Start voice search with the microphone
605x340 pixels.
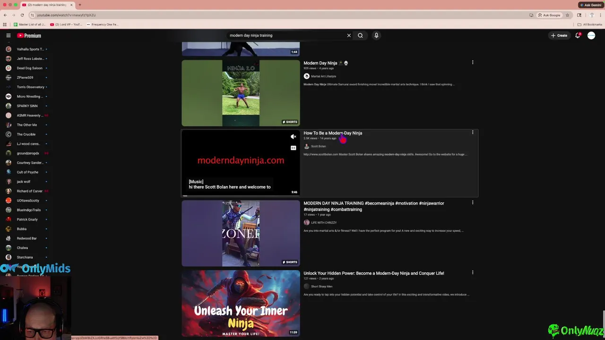(376, 35)
